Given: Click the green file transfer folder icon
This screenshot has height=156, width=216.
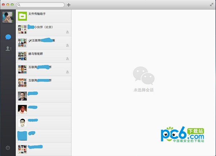Looking at the screenshot, I should [22, 16].
